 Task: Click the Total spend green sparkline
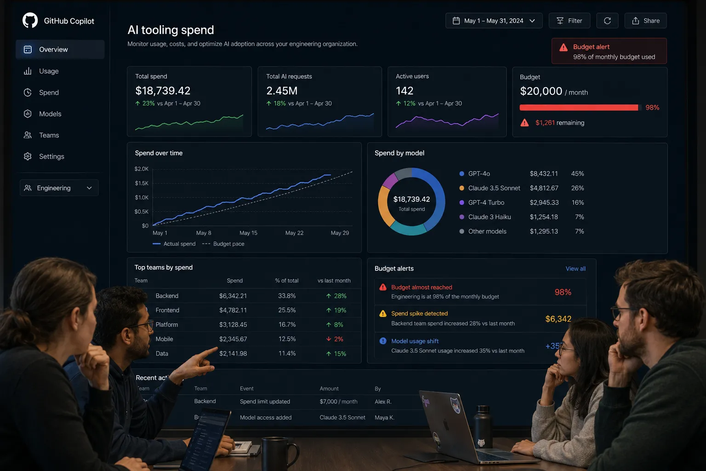click(x=189, y=122)
